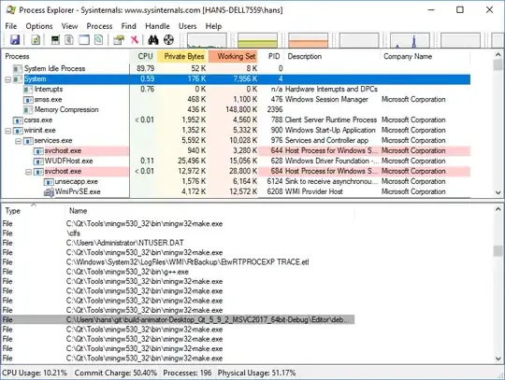Open the Find menu
505x380 pixels.
(128, 26)
